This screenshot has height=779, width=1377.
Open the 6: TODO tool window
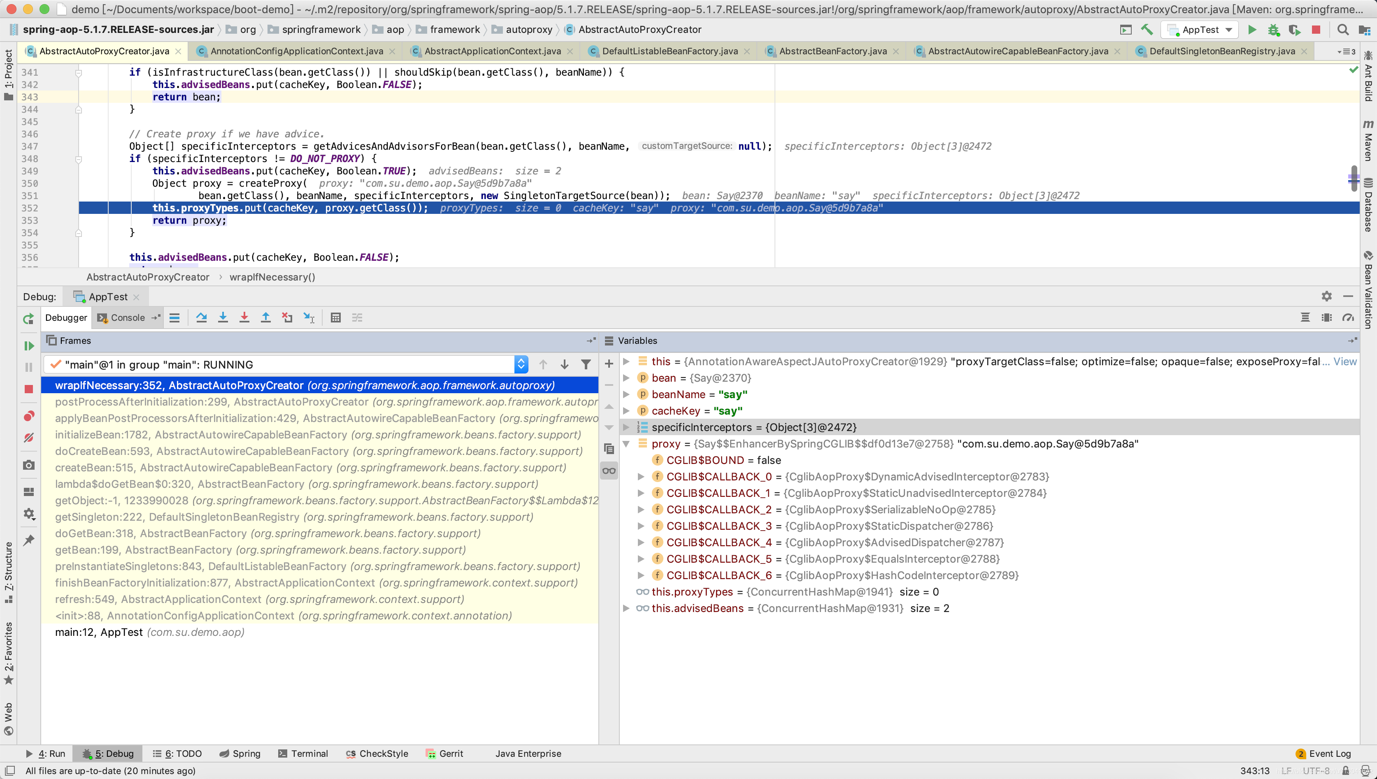pyautogui.click(x=177, y=754)
